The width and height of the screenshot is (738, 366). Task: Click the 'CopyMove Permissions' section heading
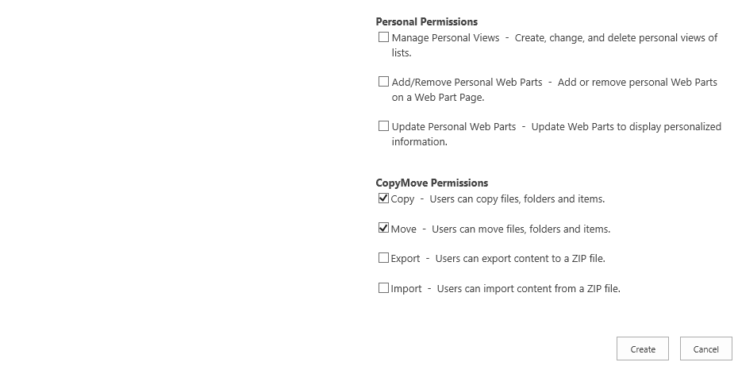[x=432, y=183]
